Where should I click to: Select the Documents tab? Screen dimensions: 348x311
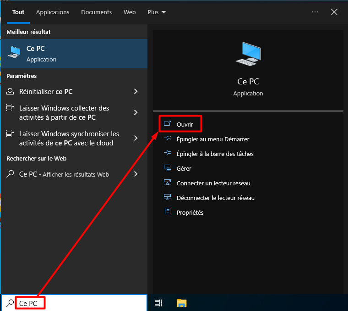(x=96, y=12)
